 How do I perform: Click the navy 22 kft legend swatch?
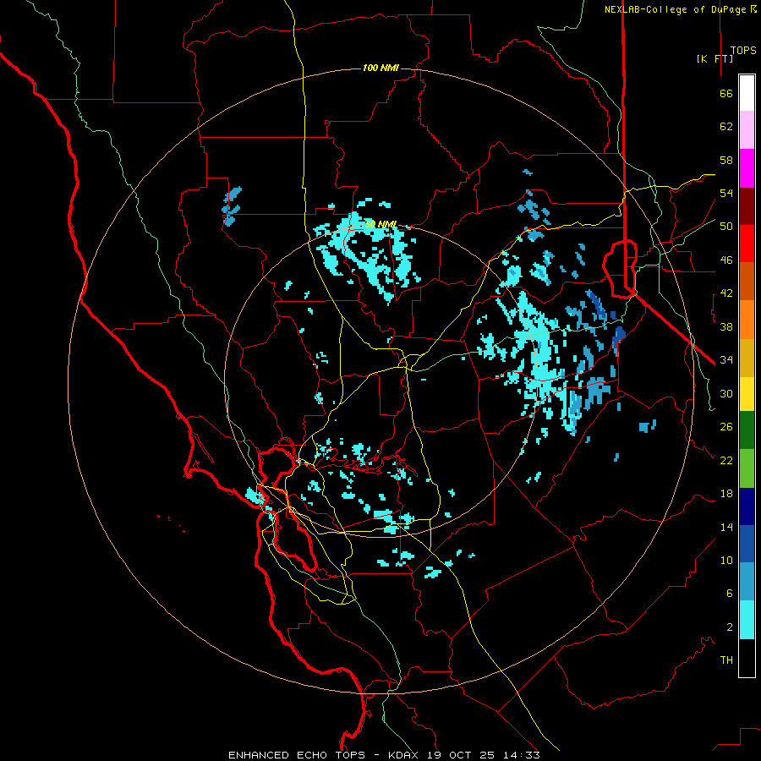747,506
